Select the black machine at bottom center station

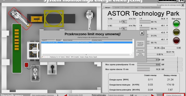click(x=52, y=69)
